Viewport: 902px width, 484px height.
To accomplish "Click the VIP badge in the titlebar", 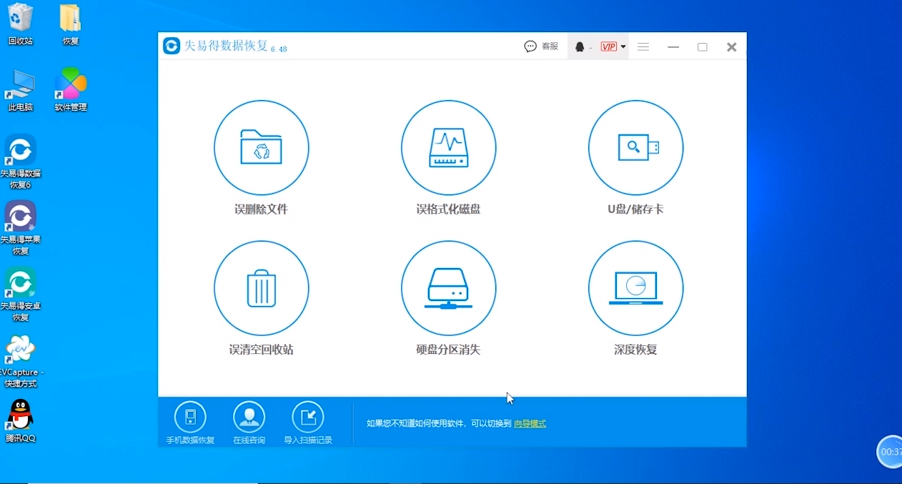I will pyautogui.click(x=608, y=46).
